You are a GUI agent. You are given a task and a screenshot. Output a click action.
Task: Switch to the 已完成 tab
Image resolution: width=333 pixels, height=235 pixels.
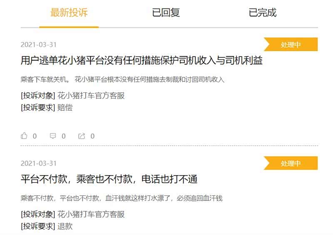coord(263,12)
